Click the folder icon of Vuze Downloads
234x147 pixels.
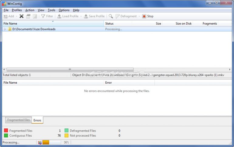tap(10, 29)
